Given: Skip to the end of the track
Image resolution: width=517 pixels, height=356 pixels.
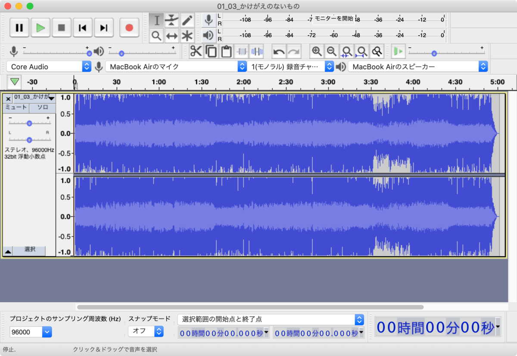Looking at the screenshot, I should tap(104, 28).
